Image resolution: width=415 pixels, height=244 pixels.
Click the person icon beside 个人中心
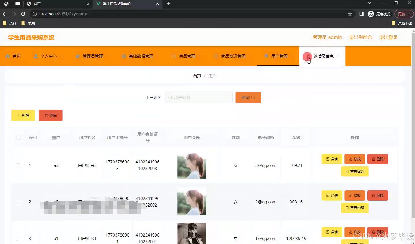click(x=35, y=56)
